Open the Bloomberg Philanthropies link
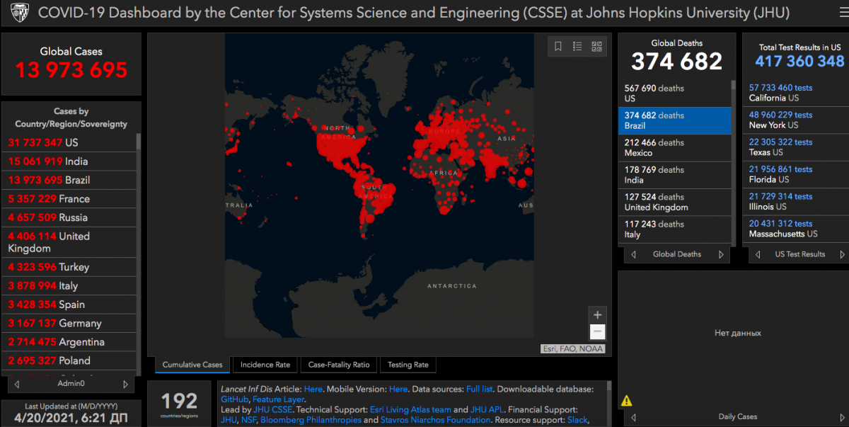Screen dimensions: 849x427 311,420
